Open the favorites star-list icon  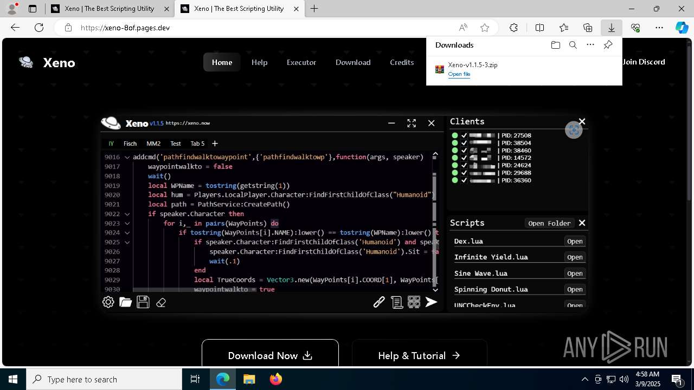click(x=564, y=28)
